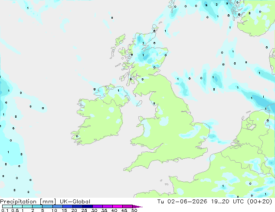Click the "Tu" weekday label

pos(160,202)
